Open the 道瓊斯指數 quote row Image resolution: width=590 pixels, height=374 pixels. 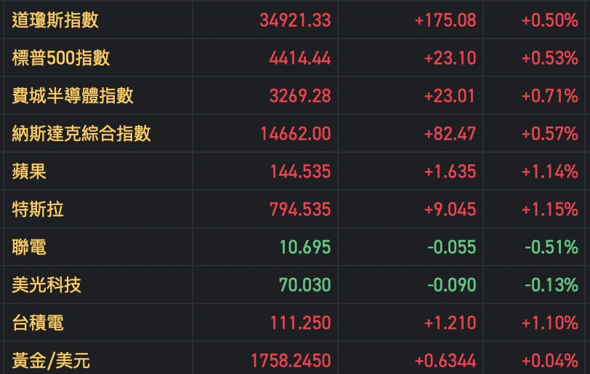click(x=55, y=20)
